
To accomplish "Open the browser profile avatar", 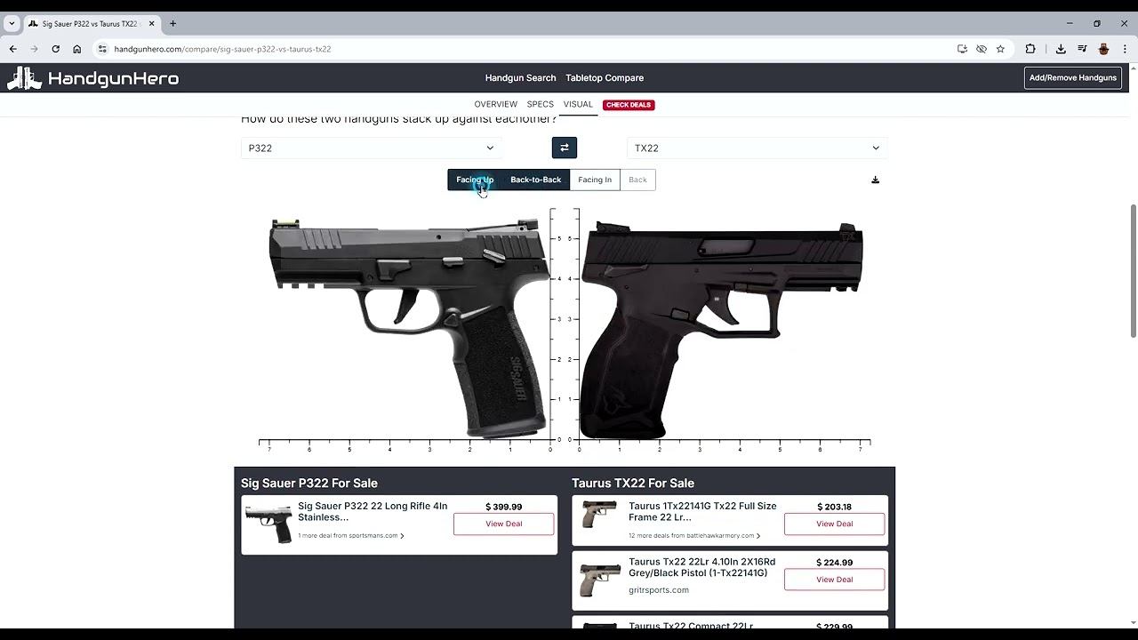I will click(x=1103, y=49).
